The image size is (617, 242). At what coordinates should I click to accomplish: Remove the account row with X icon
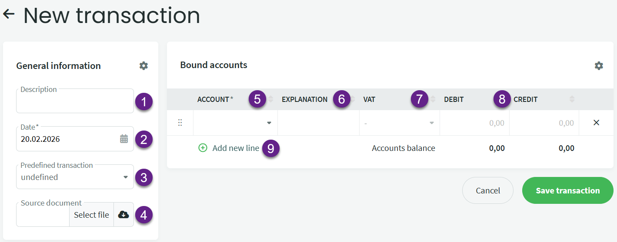[596, 123]
